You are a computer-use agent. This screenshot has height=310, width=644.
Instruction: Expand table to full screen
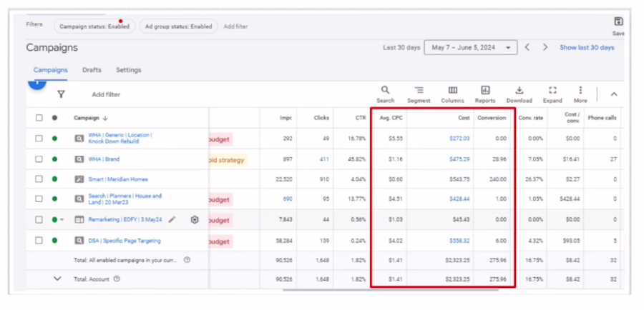(x=552, y=90)
